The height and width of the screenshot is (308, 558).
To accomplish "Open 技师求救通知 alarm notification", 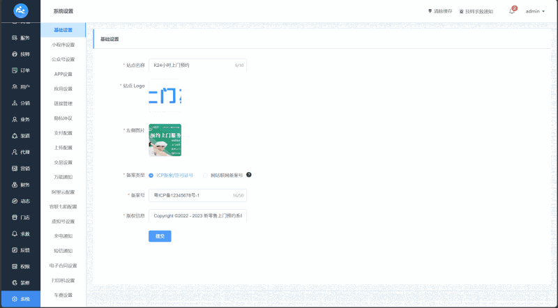I will tap(476, 11).
